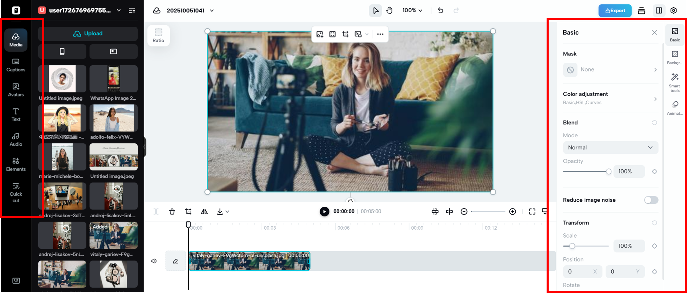Open the Blend Mode Normal dropdown
The height and width of the screenshot is (293, 687).
610,148
